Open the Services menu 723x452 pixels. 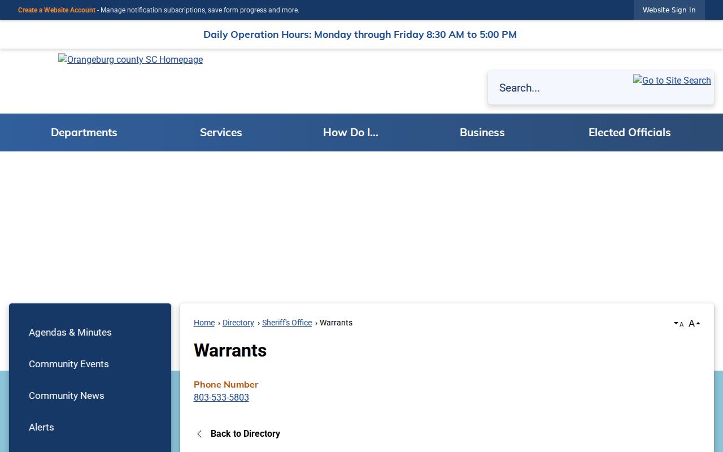221,132
